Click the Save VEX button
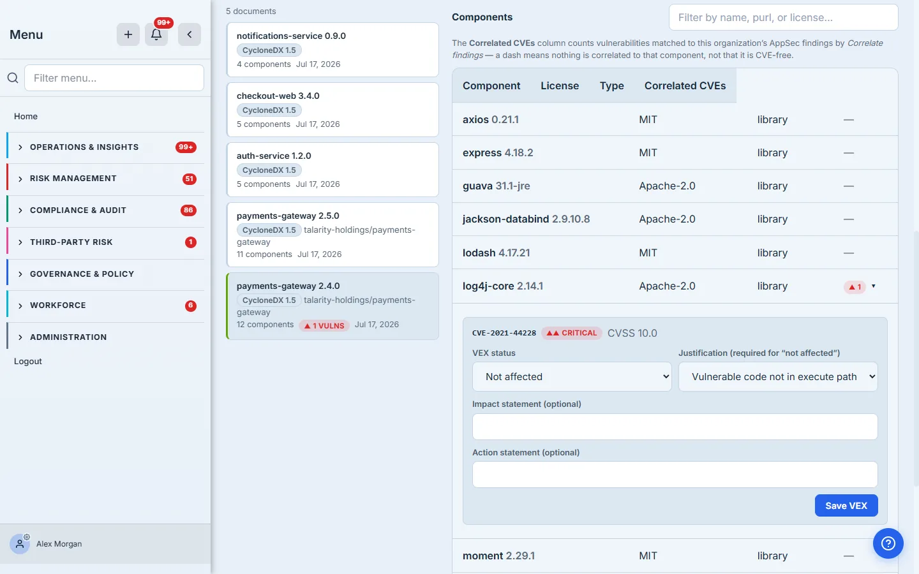 [846, 506]
